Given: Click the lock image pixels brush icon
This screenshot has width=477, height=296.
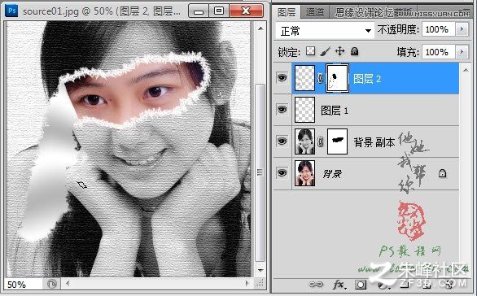Looking at the screenshot, I should [x=326, y=51].
